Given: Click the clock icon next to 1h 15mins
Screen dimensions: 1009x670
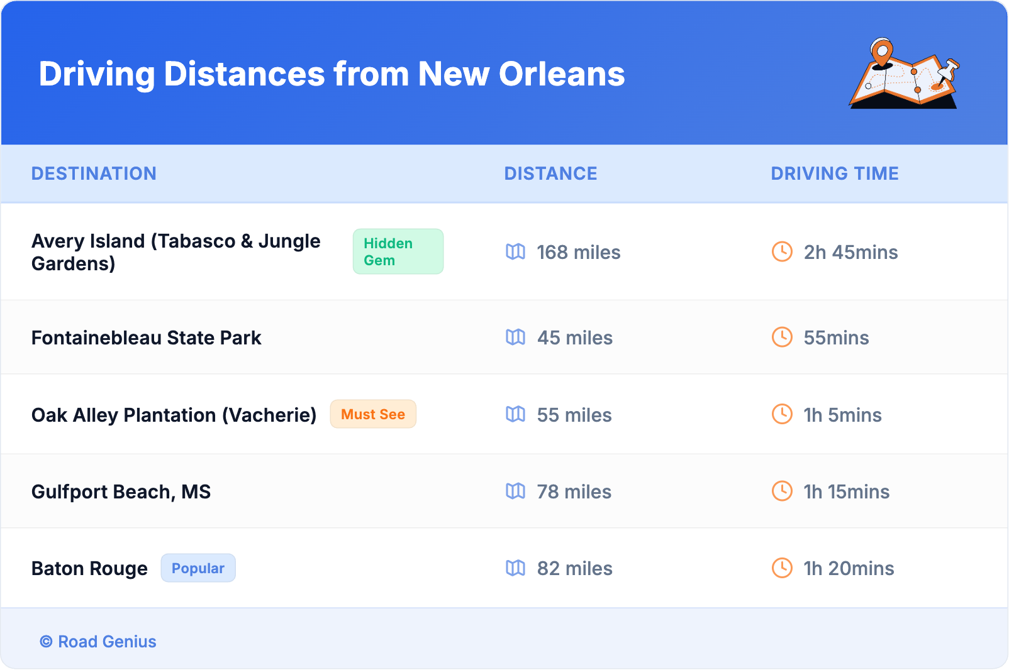Looking at the screenshot, I should click(x=782, y=492).
